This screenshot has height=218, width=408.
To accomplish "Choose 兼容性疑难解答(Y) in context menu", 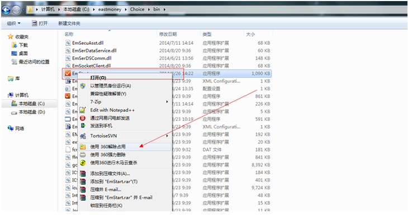I will (x=108, y=94).
